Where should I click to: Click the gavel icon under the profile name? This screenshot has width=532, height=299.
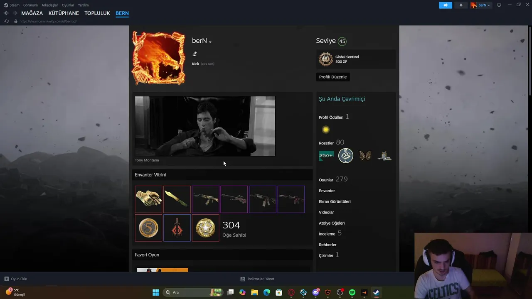tap(195, 54)
